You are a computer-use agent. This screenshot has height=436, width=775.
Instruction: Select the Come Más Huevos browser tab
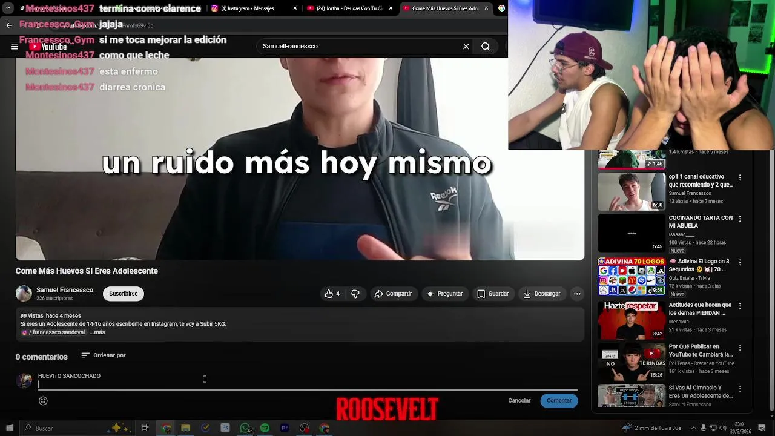tap(445, 8)
